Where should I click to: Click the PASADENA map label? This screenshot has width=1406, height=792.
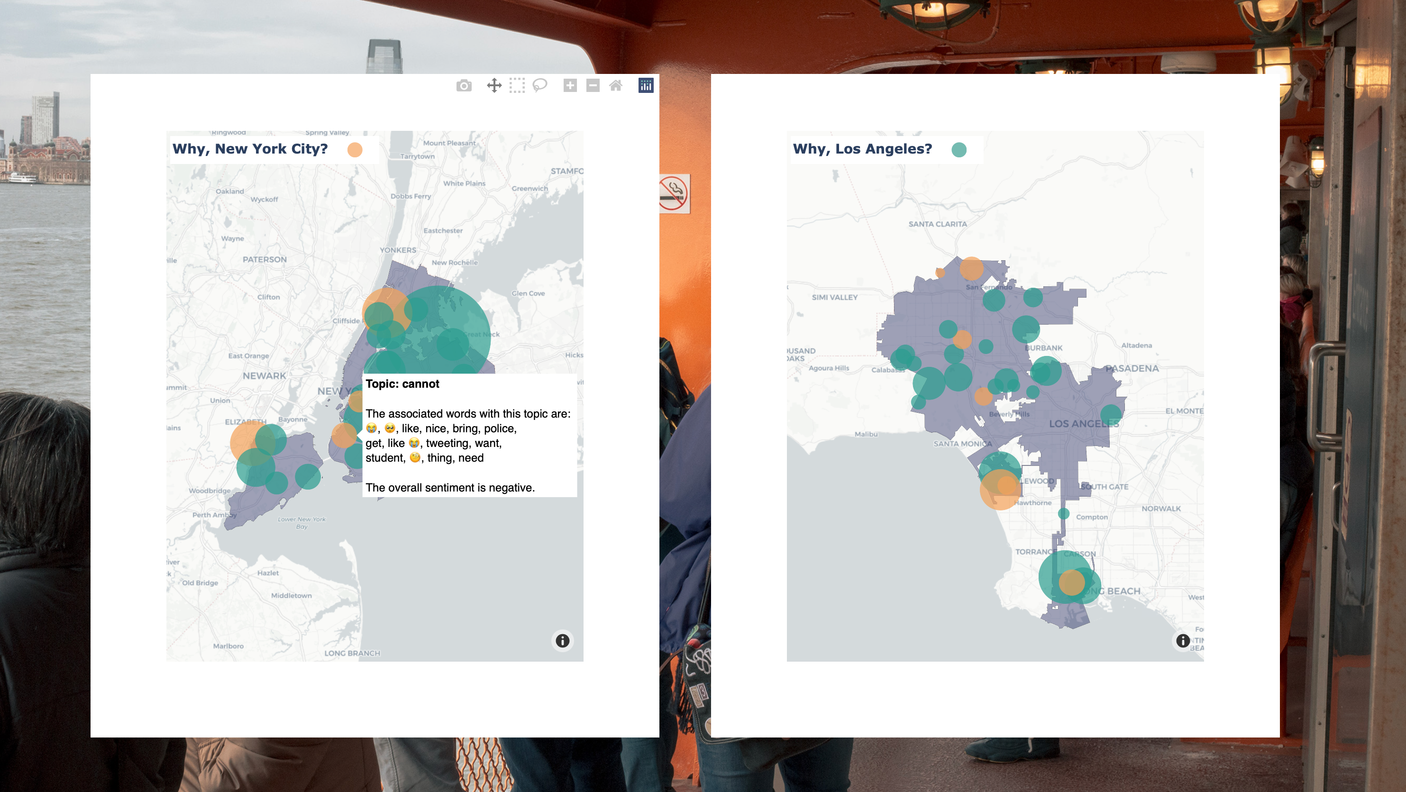(x=1132, y=368)
